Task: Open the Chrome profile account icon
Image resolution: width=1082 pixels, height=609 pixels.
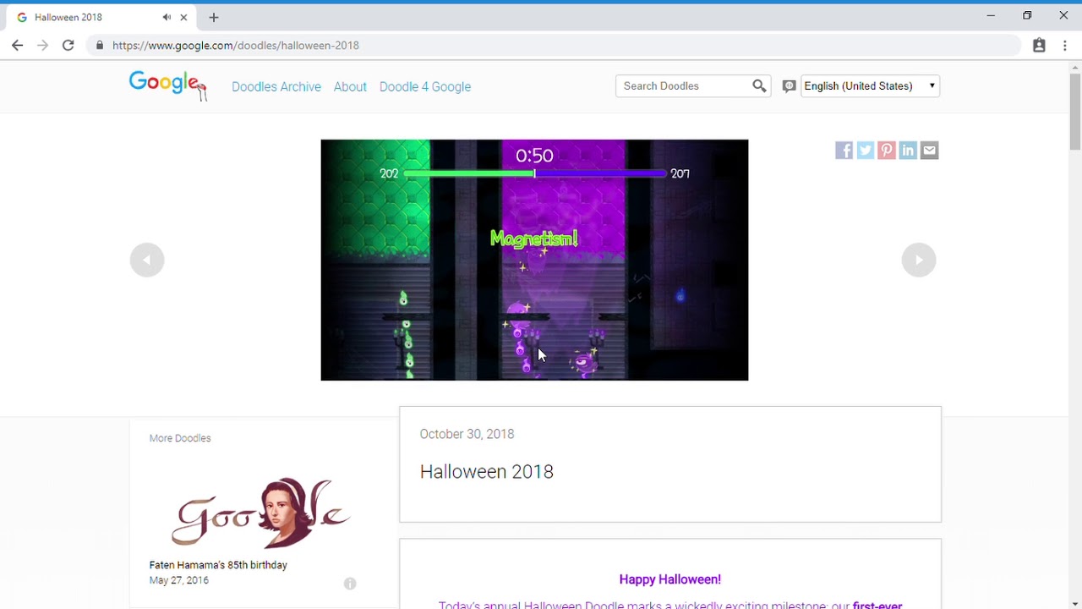Action: [x=1039, y=46]
